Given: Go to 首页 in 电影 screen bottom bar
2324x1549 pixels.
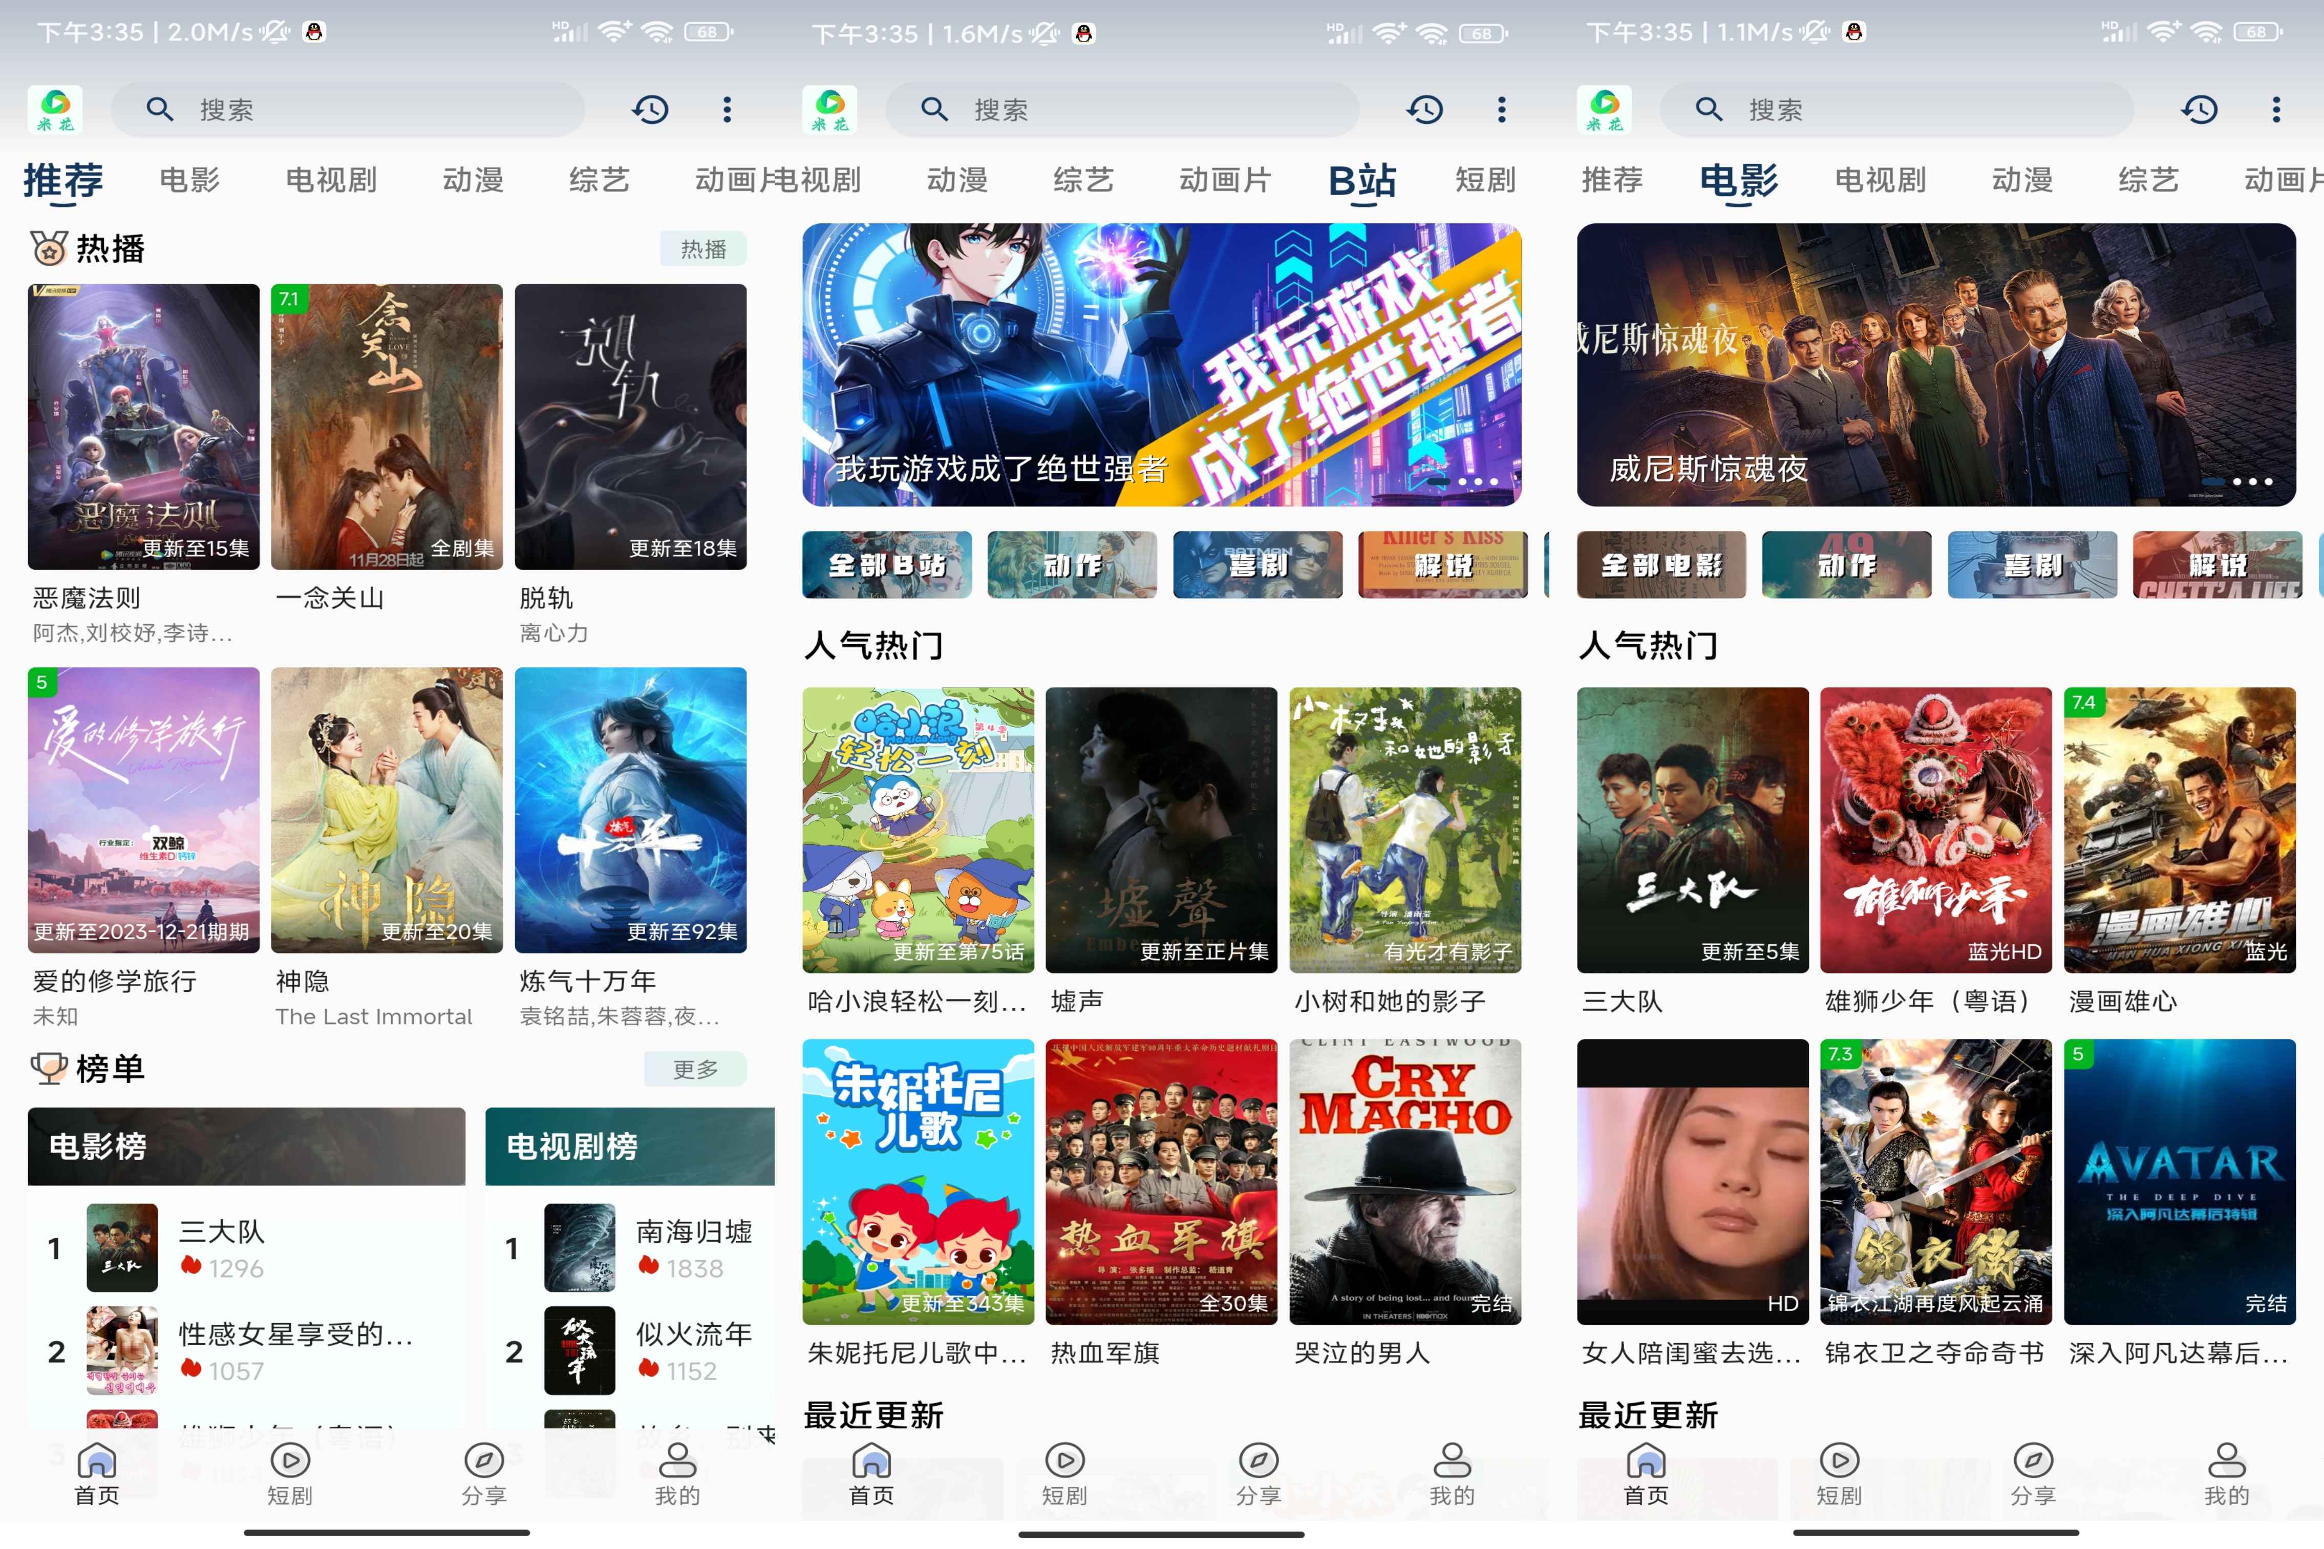Looking at the screenshot, I should click(1646, 1474).
